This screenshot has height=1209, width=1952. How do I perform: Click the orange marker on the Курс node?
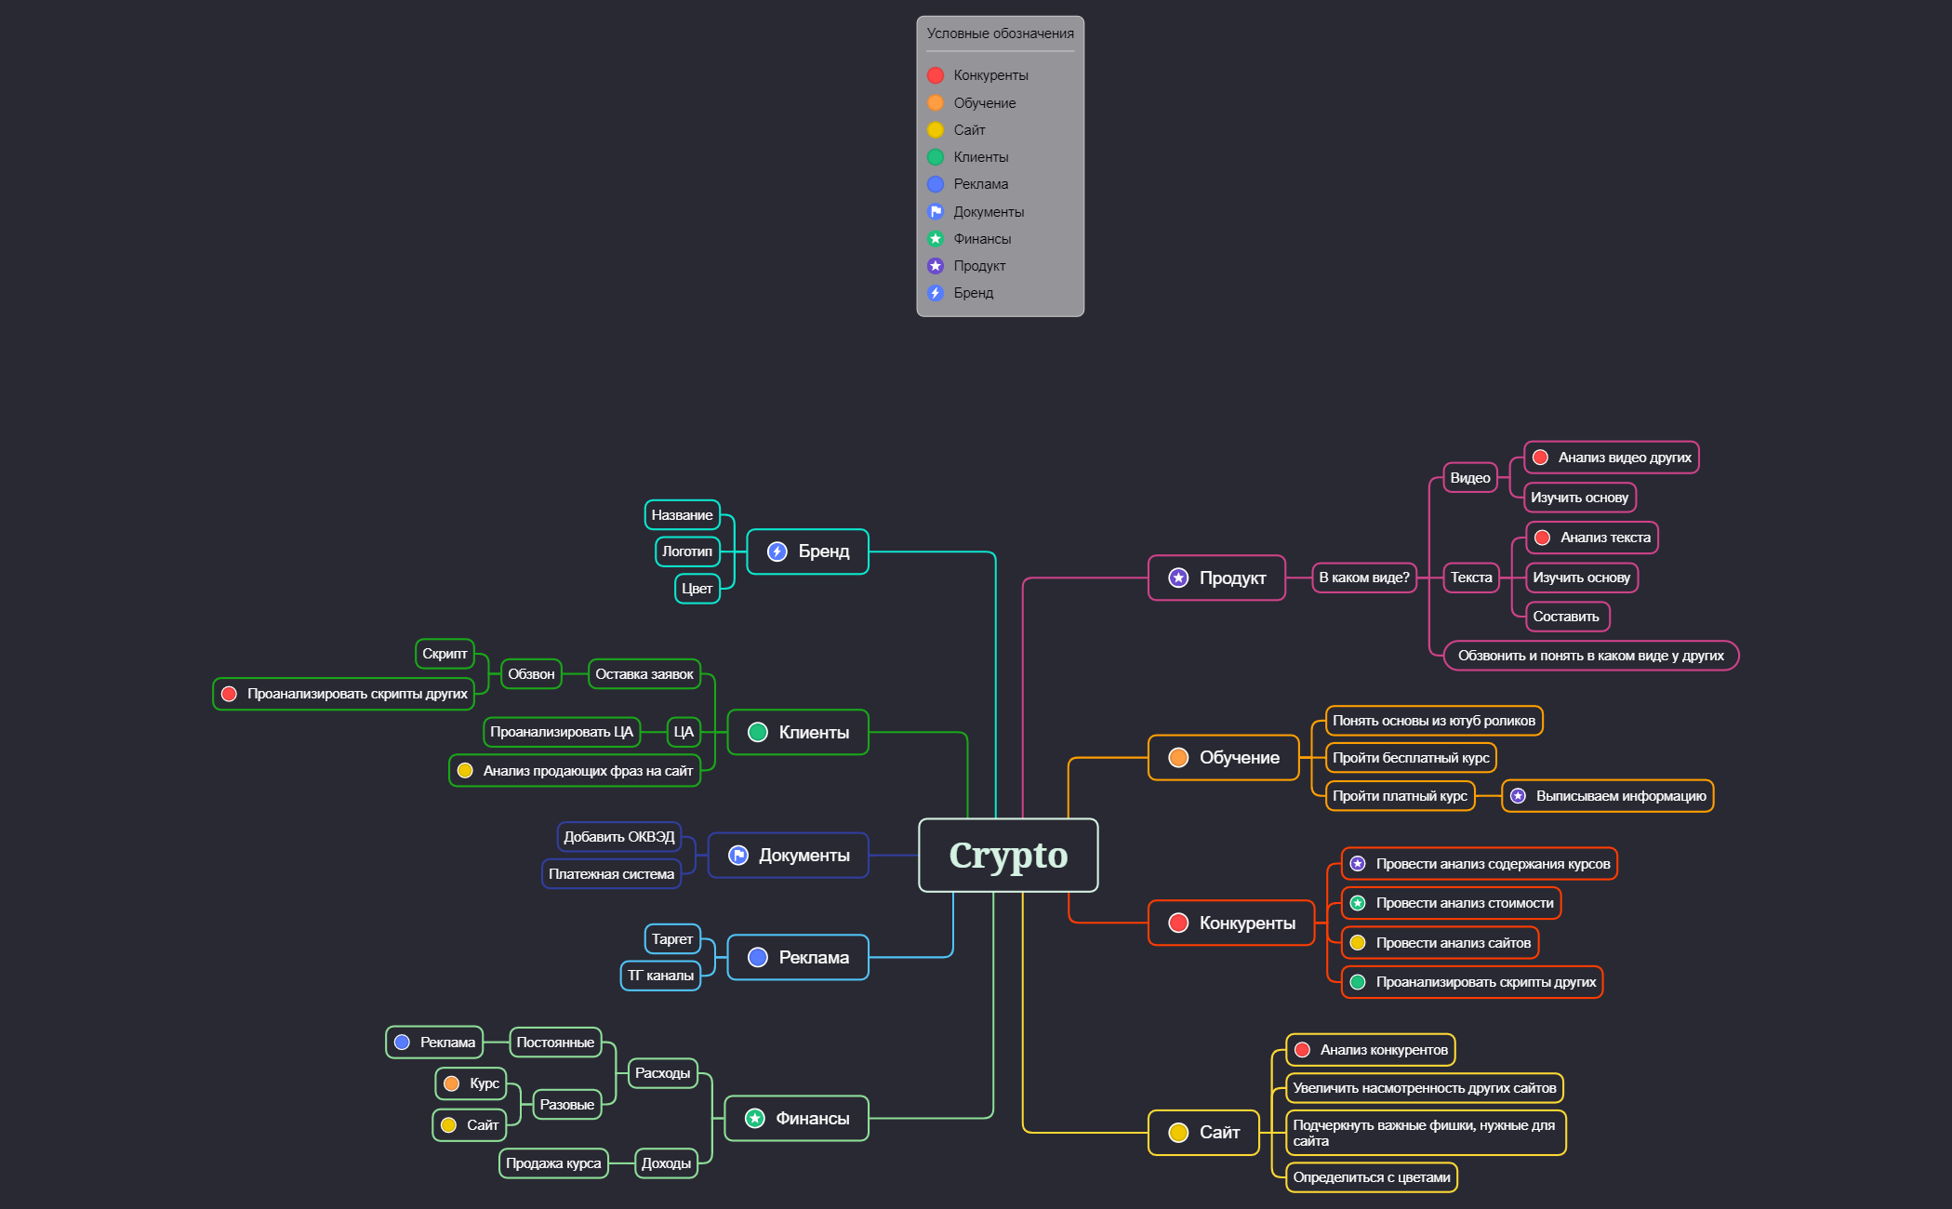tap(451, 1083)
